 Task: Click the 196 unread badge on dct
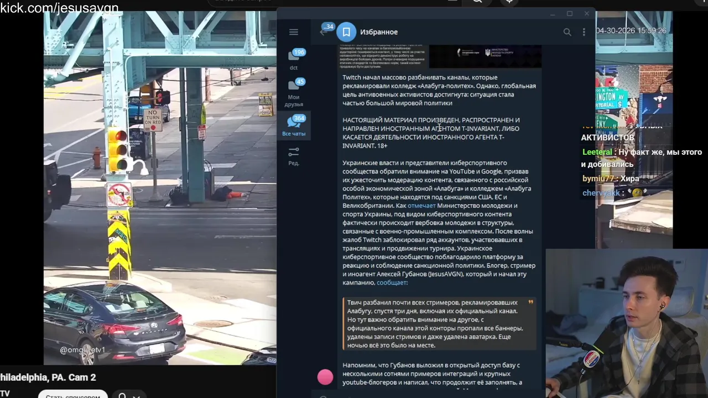(299, 53)
